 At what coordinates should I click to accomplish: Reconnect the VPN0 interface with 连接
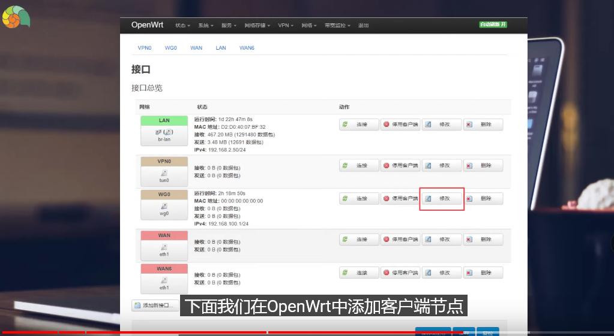tap(359, 166)
